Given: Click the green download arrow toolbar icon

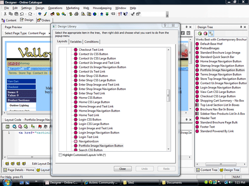Looking at the screenshot, I should (x=107, y=14).
